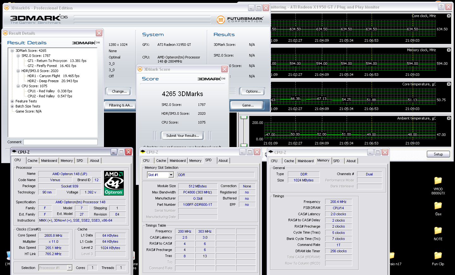Click the FSB:DRAM value CPU/14

(338, 208)
